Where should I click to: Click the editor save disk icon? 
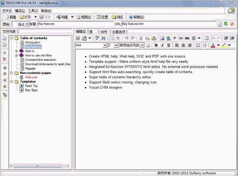(x=78, y=38)
